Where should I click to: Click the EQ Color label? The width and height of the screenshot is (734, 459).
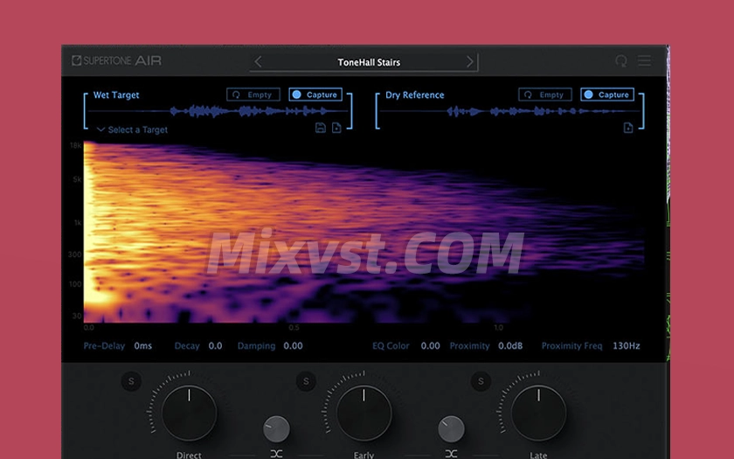pyautogui.click(x=391, y=346)
